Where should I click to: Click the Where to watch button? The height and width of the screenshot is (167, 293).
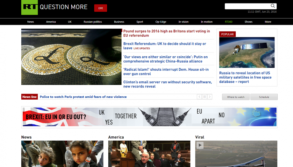(x=236, y=97)
